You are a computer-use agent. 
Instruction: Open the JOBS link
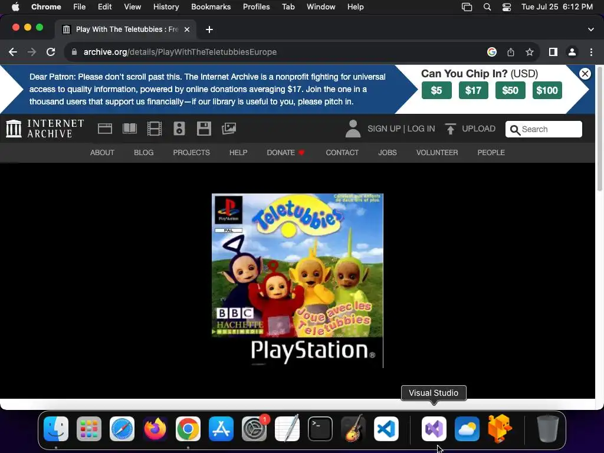tap(388, 153)
